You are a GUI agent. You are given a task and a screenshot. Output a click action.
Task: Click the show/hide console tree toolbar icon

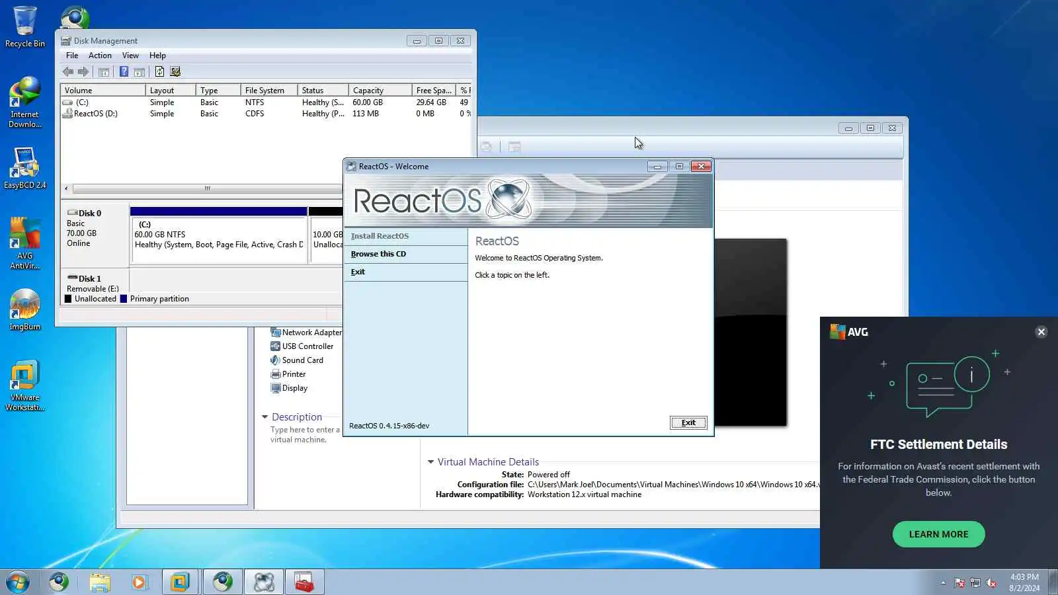pyautogui.click(x=104, y=71)
